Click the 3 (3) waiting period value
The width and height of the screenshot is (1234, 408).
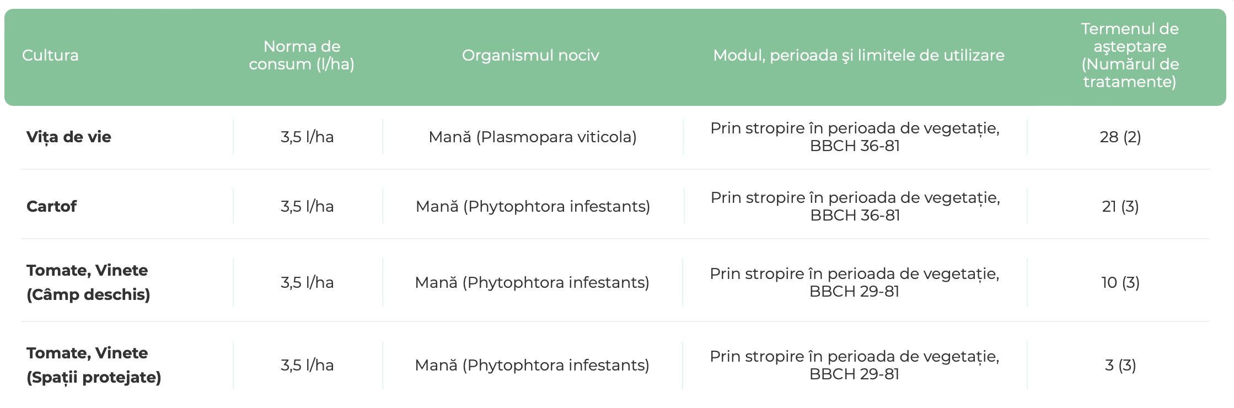pyautogui.click(x=1120, y=365)
